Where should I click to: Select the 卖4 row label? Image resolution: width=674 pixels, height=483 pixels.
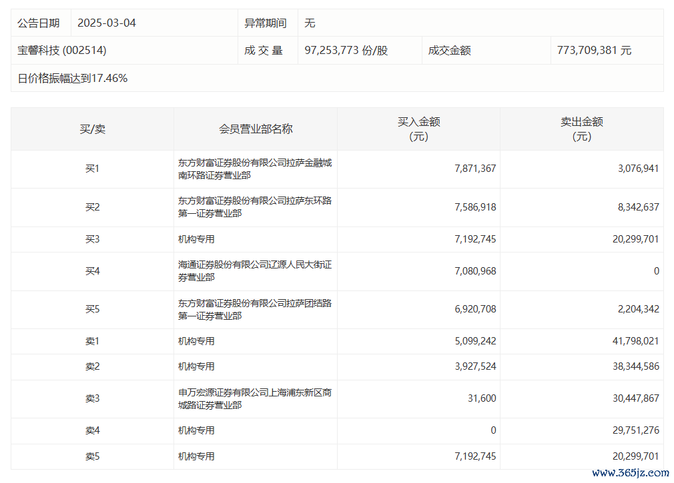point(92,430)
